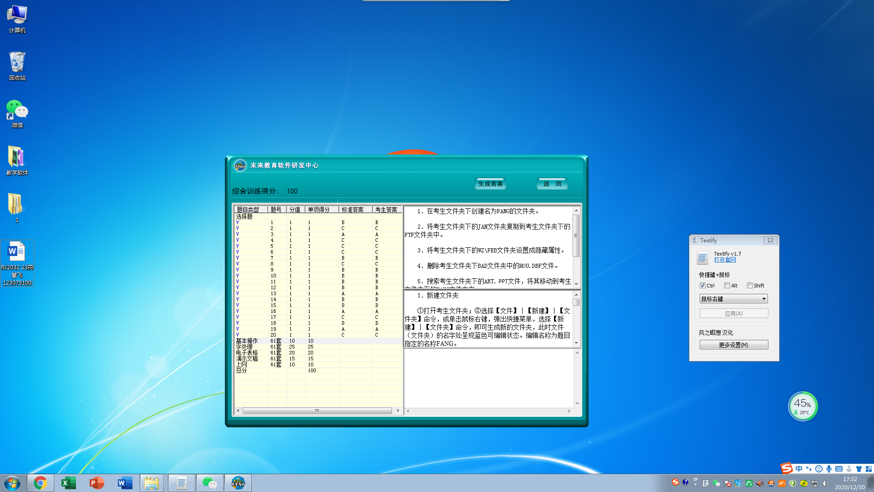The height and width of the screenshot is (492, 874).
Task: Click the score table horizontal scrollbar thumb
Action: tap(317, 410)
